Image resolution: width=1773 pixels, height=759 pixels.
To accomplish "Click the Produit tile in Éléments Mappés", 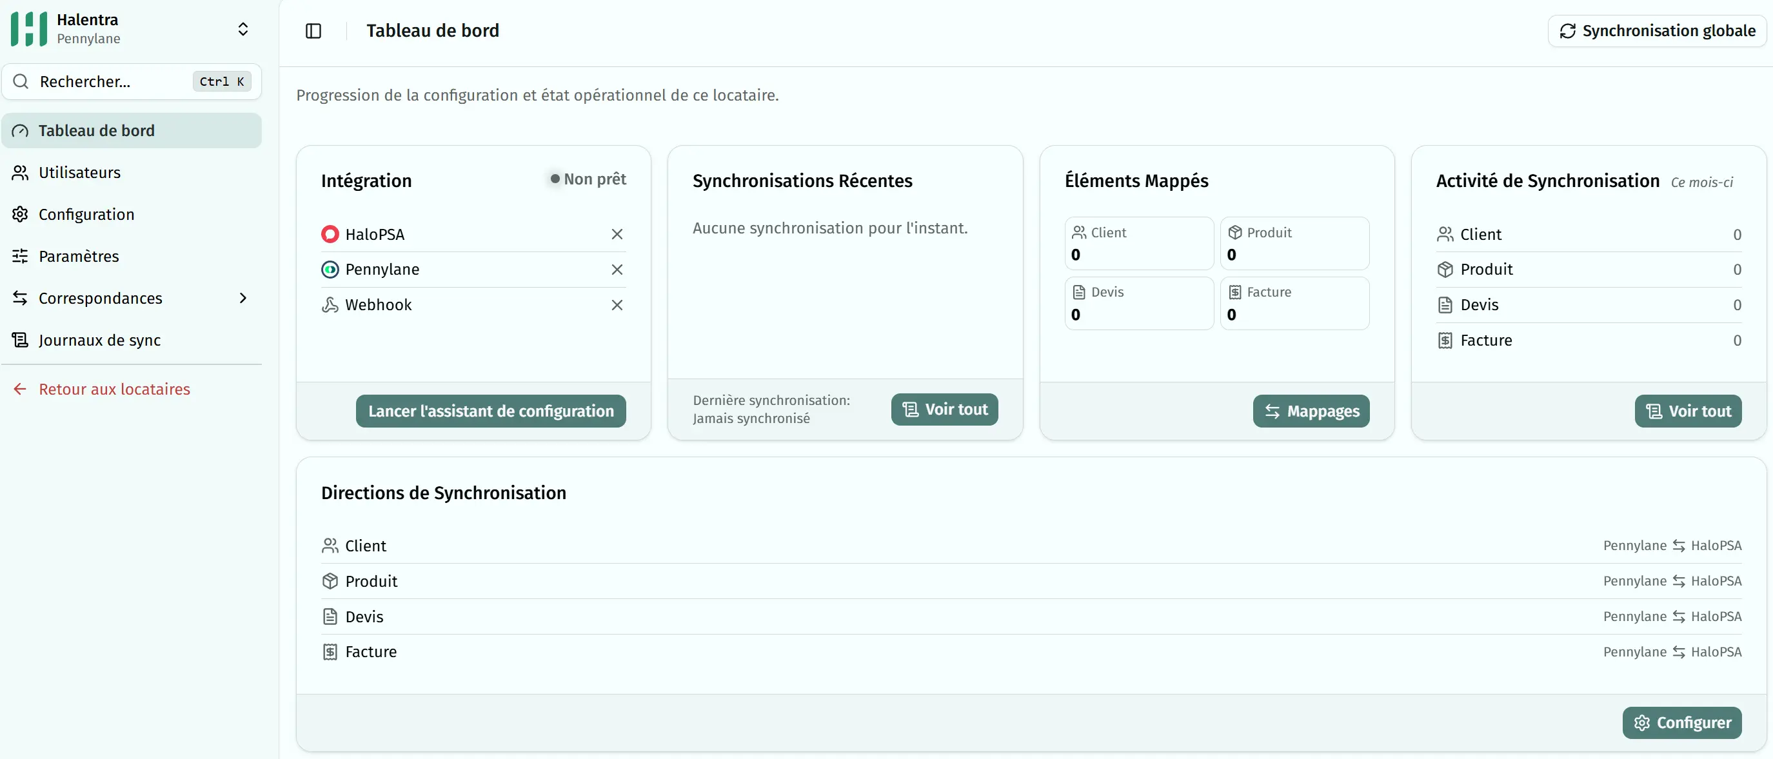I will coord(1294,244).
